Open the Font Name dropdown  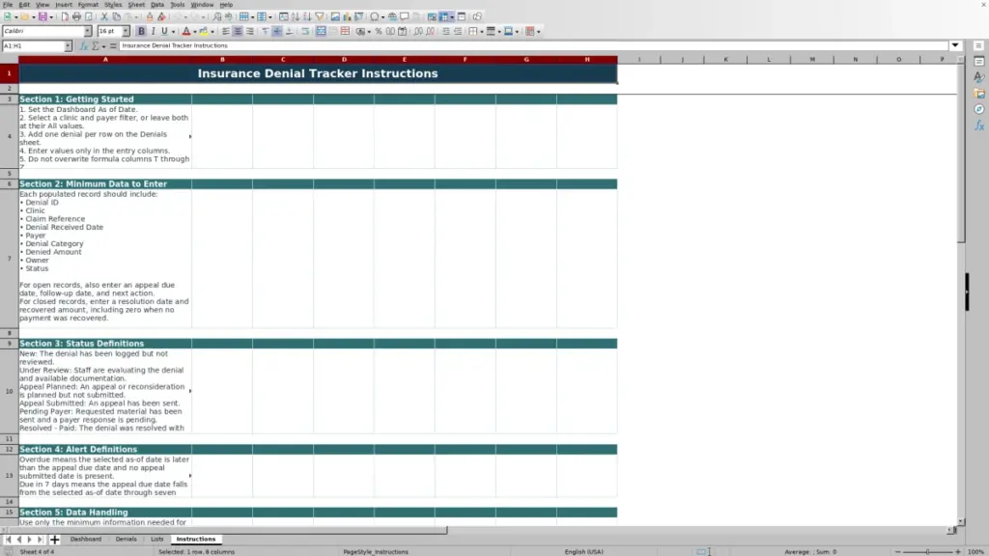point(87,31)
